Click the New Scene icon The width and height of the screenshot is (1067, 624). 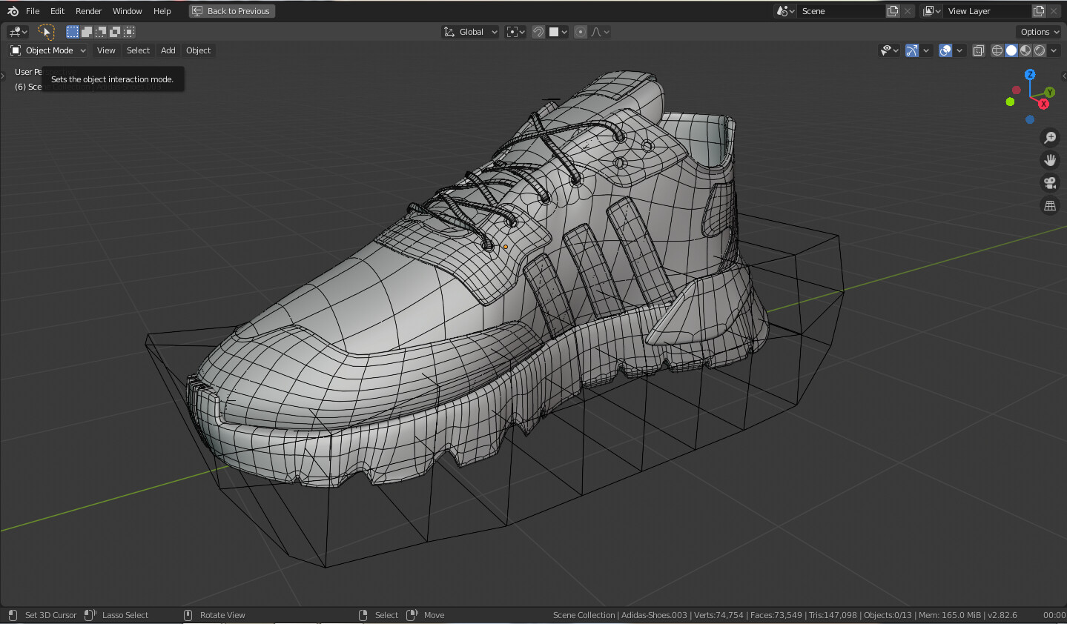pyautogui.click(x=893, y=11)
